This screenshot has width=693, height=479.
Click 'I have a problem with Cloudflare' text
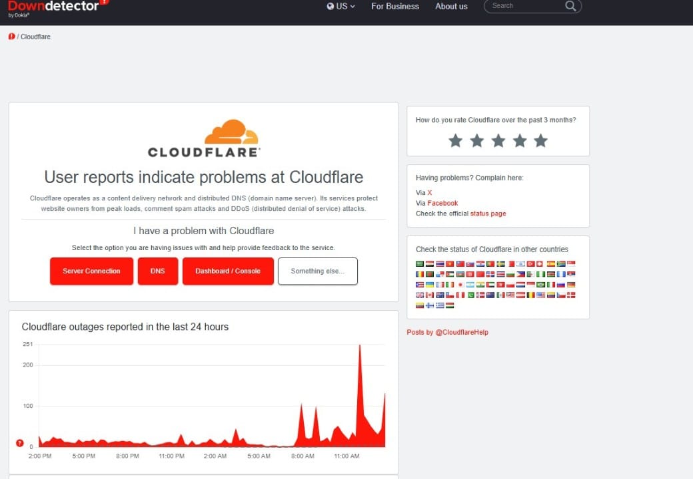point(204,231)
